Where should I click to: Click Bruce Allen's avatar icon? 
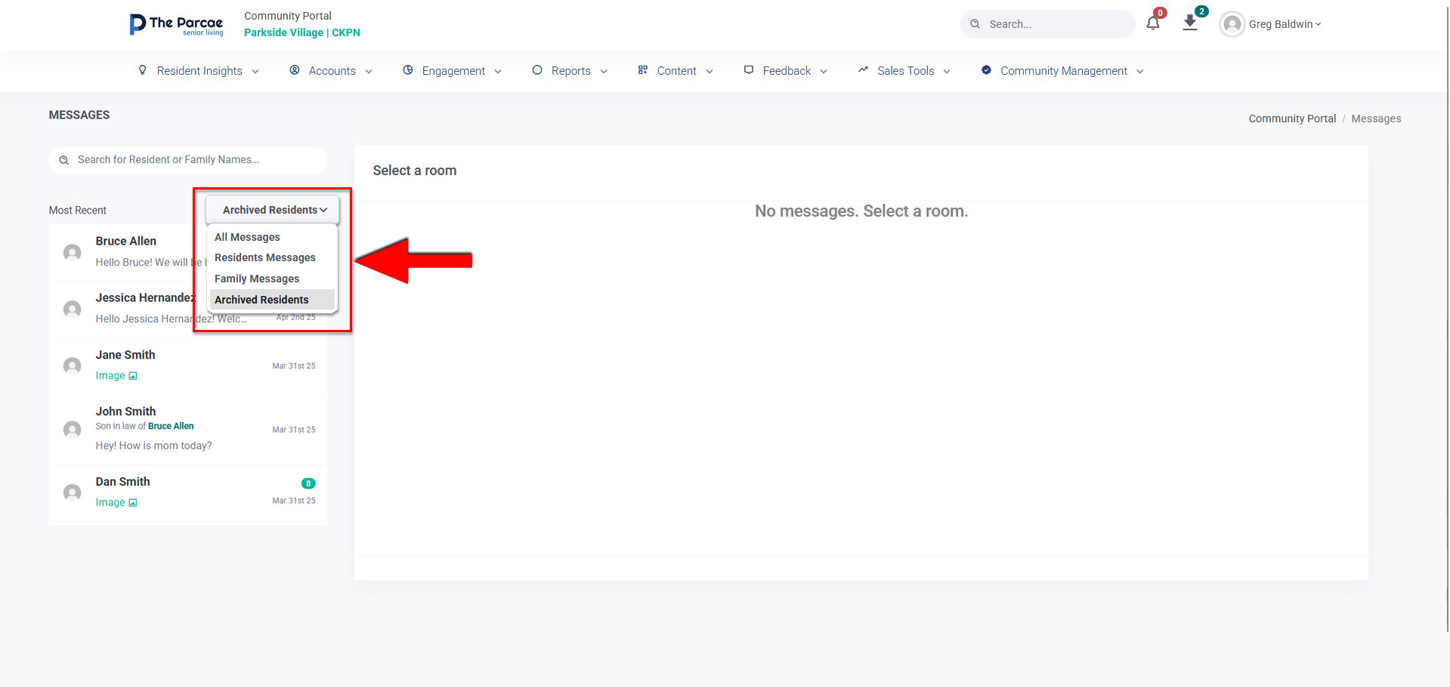[x=73, y=252]
